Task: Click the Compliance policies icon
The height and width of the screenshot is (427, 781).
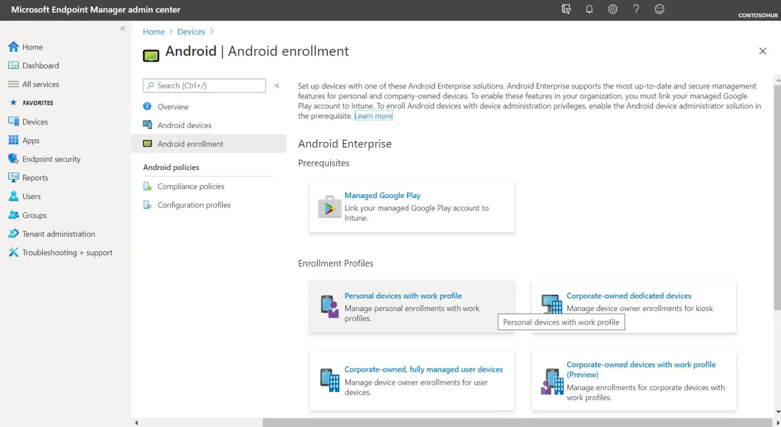Action: tap(147, 186)
